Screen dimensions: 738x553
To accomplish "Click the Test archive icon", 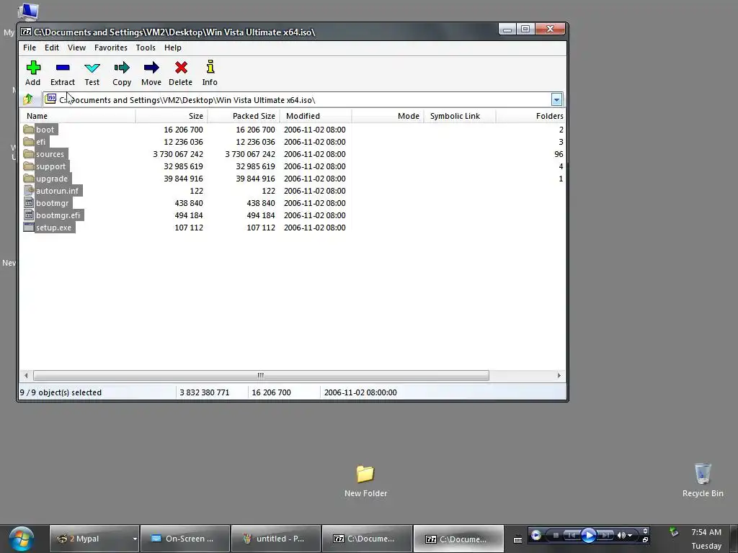I will 92,68.
